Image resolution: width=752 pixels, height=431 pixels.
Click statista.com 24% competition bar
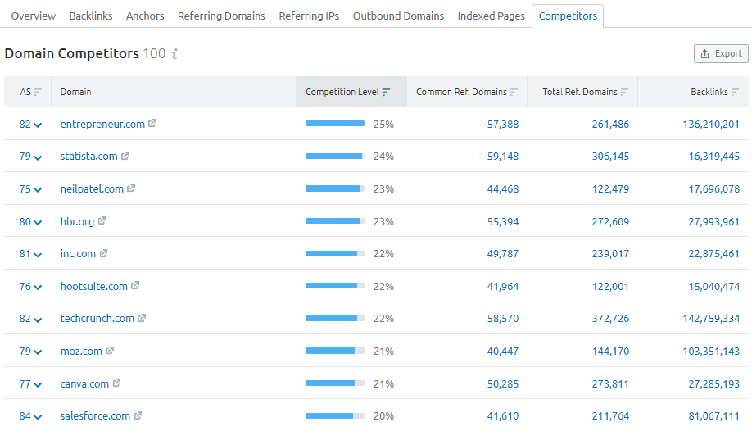click(335, 156)
